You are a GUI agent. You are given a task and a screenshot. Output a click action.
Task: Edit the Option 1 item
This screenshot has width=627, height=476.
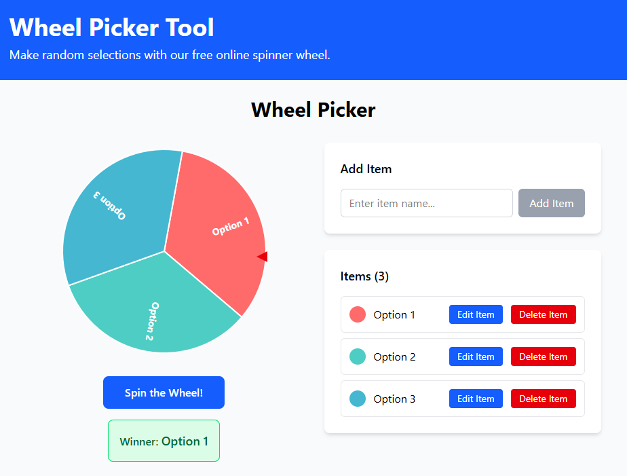[476, 314]
